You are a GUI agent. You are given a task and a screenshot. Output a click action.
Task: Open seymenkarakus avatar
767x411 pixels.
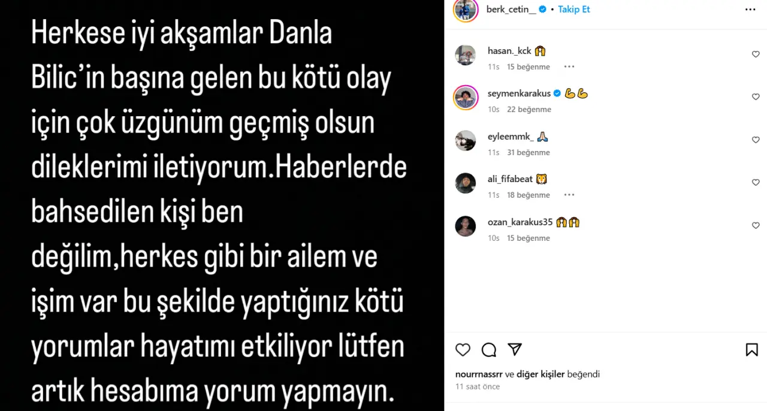pos(466,98)
